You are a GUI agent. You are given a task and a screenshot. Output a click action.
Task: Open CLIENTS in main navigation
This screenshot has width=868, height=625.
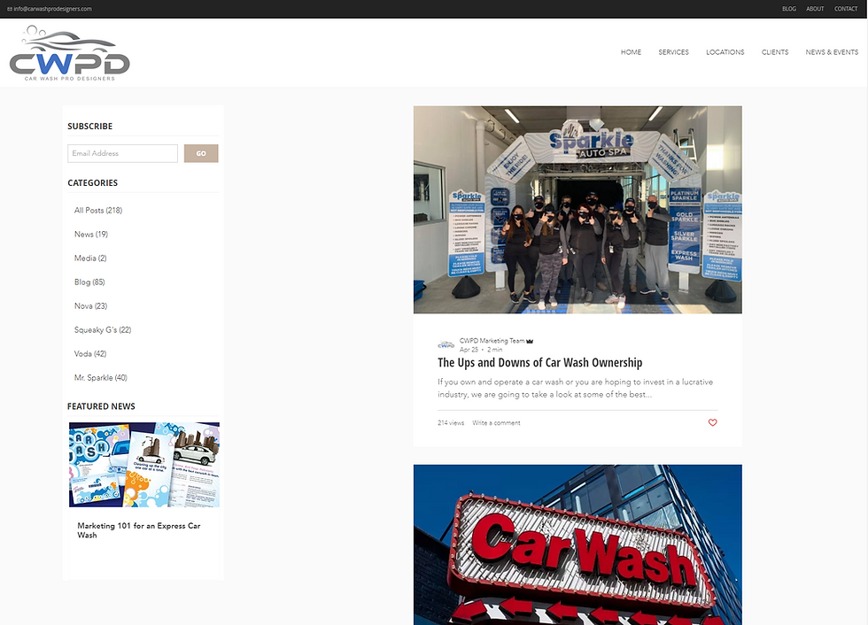coord(775,52)
